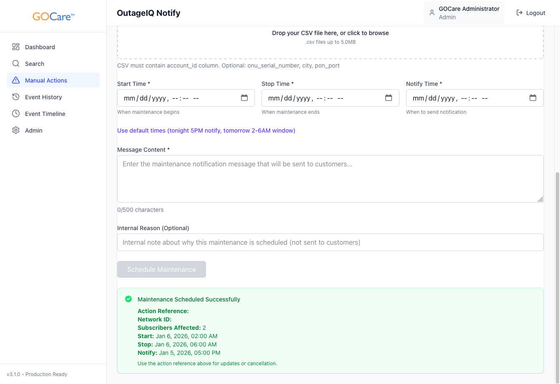Go to the Admin menu item

(x=34, y=131)
